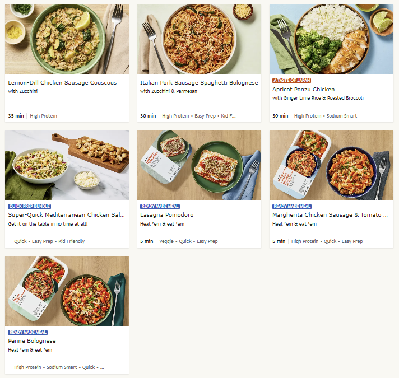
Task: Click Ready Made Meal badge on Penne Bolognese
Action: click(27, 333)
